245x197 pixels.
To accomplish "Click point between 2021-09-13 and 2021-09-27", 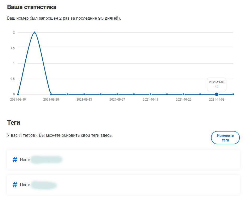I will [x=101, y=94].
